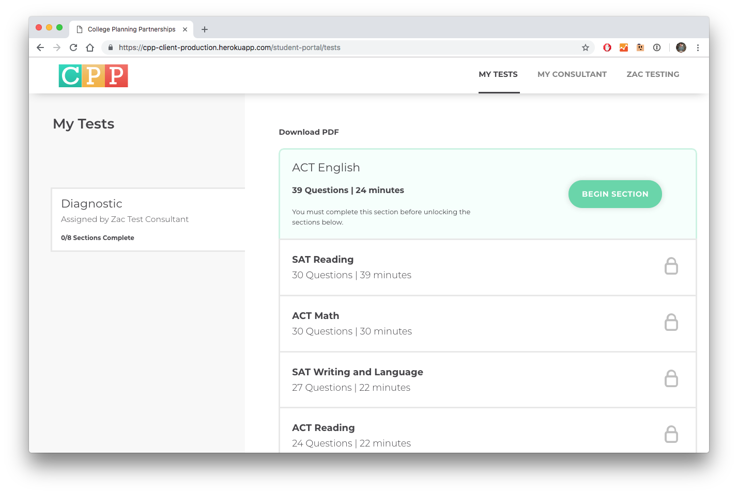This screenshot has width=738, height=494.
Task: Open the Zac Testing menu
Action: [653, 74]
